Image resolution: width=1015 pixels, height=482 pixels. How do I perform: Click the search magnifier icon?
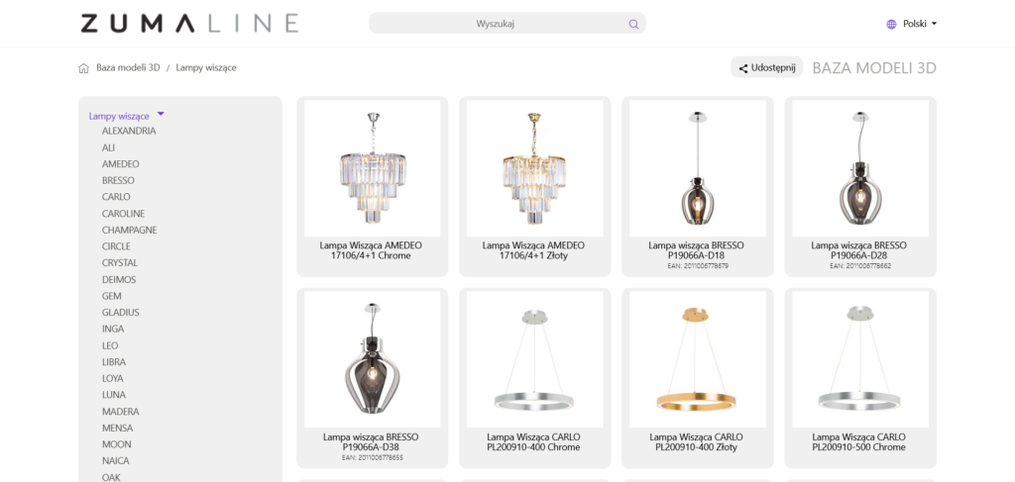pos(633,24)
